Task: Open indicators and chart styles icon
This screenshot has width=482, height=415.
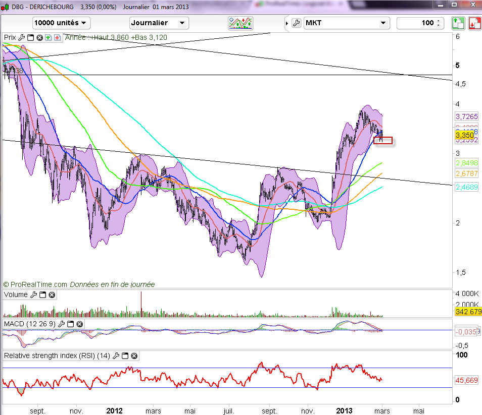Action: 240,23
